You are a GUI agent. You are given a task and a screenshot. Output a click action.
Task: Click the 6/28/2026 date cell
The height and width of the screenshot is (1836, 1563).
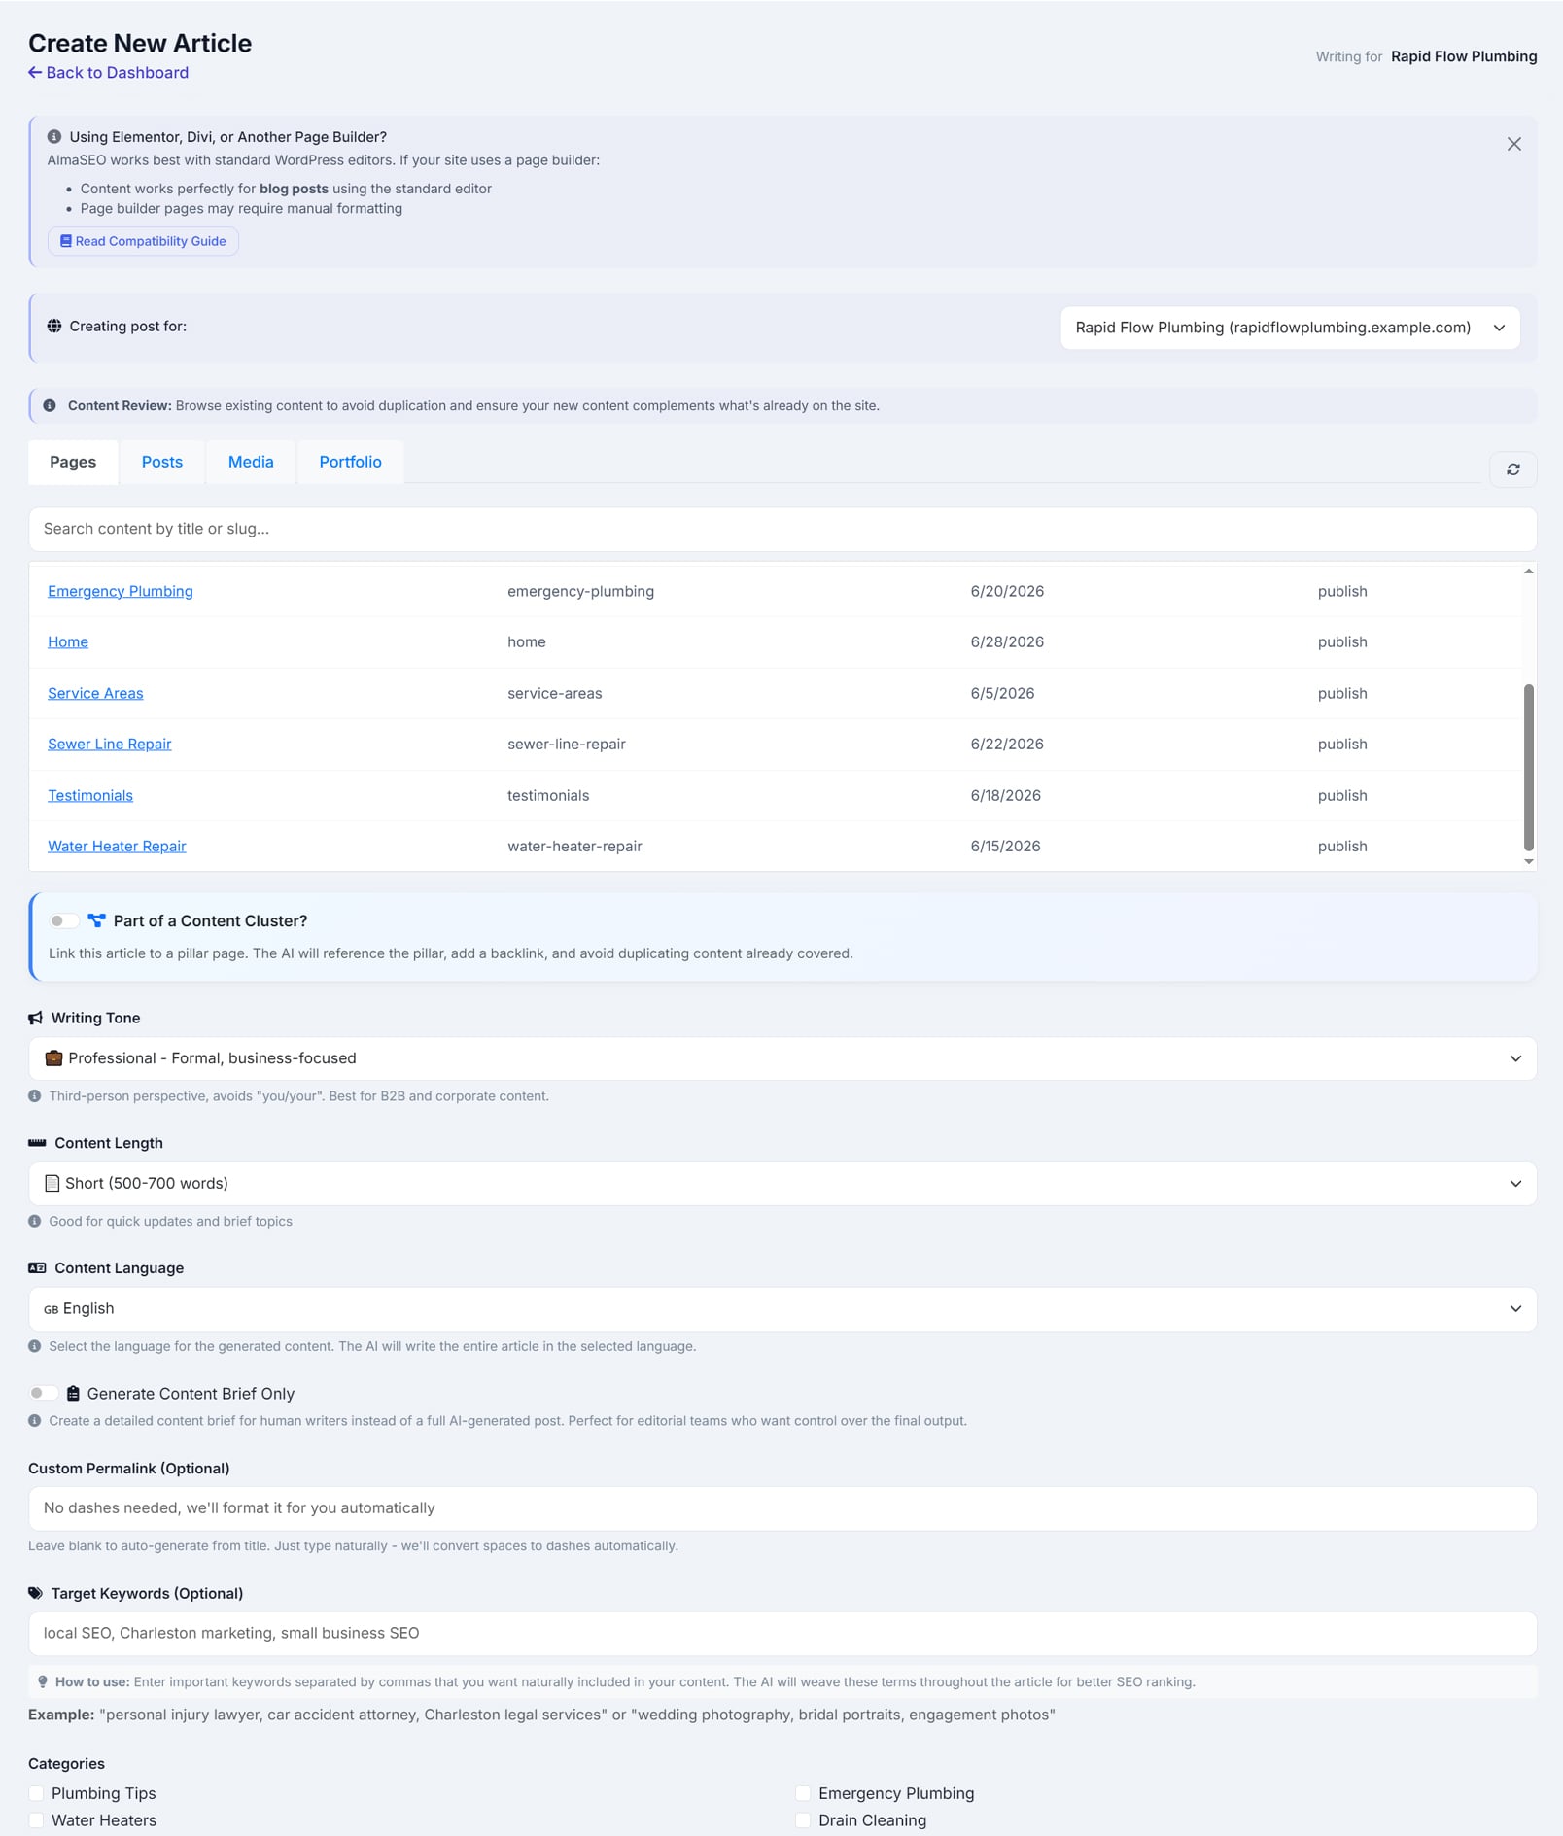click(x=1007, y=641)
